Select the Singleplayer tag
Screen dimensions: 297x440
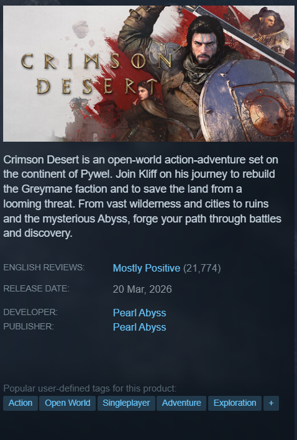(x=126, y=403)
